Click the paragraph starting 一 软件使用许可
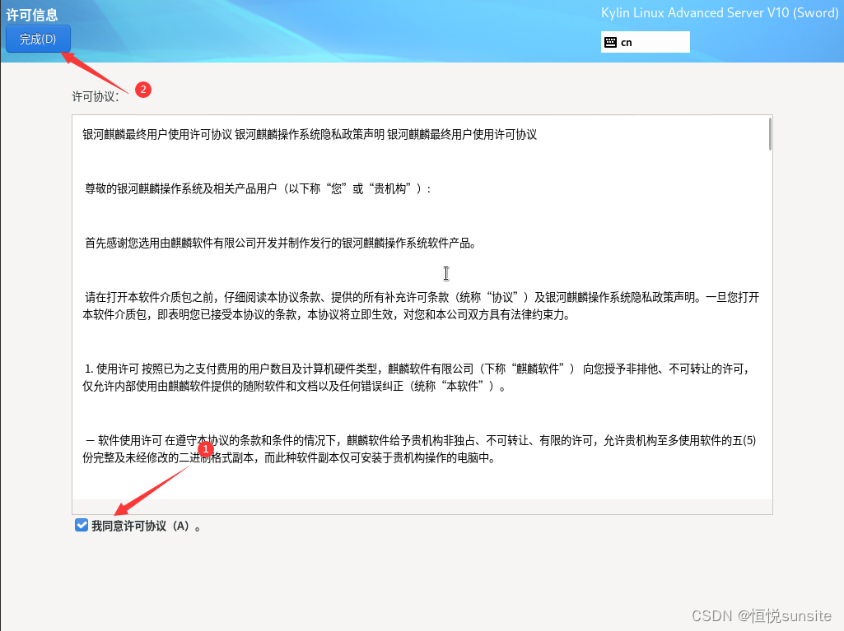Screen dimensions: 844x631 [x=419, y=449]
